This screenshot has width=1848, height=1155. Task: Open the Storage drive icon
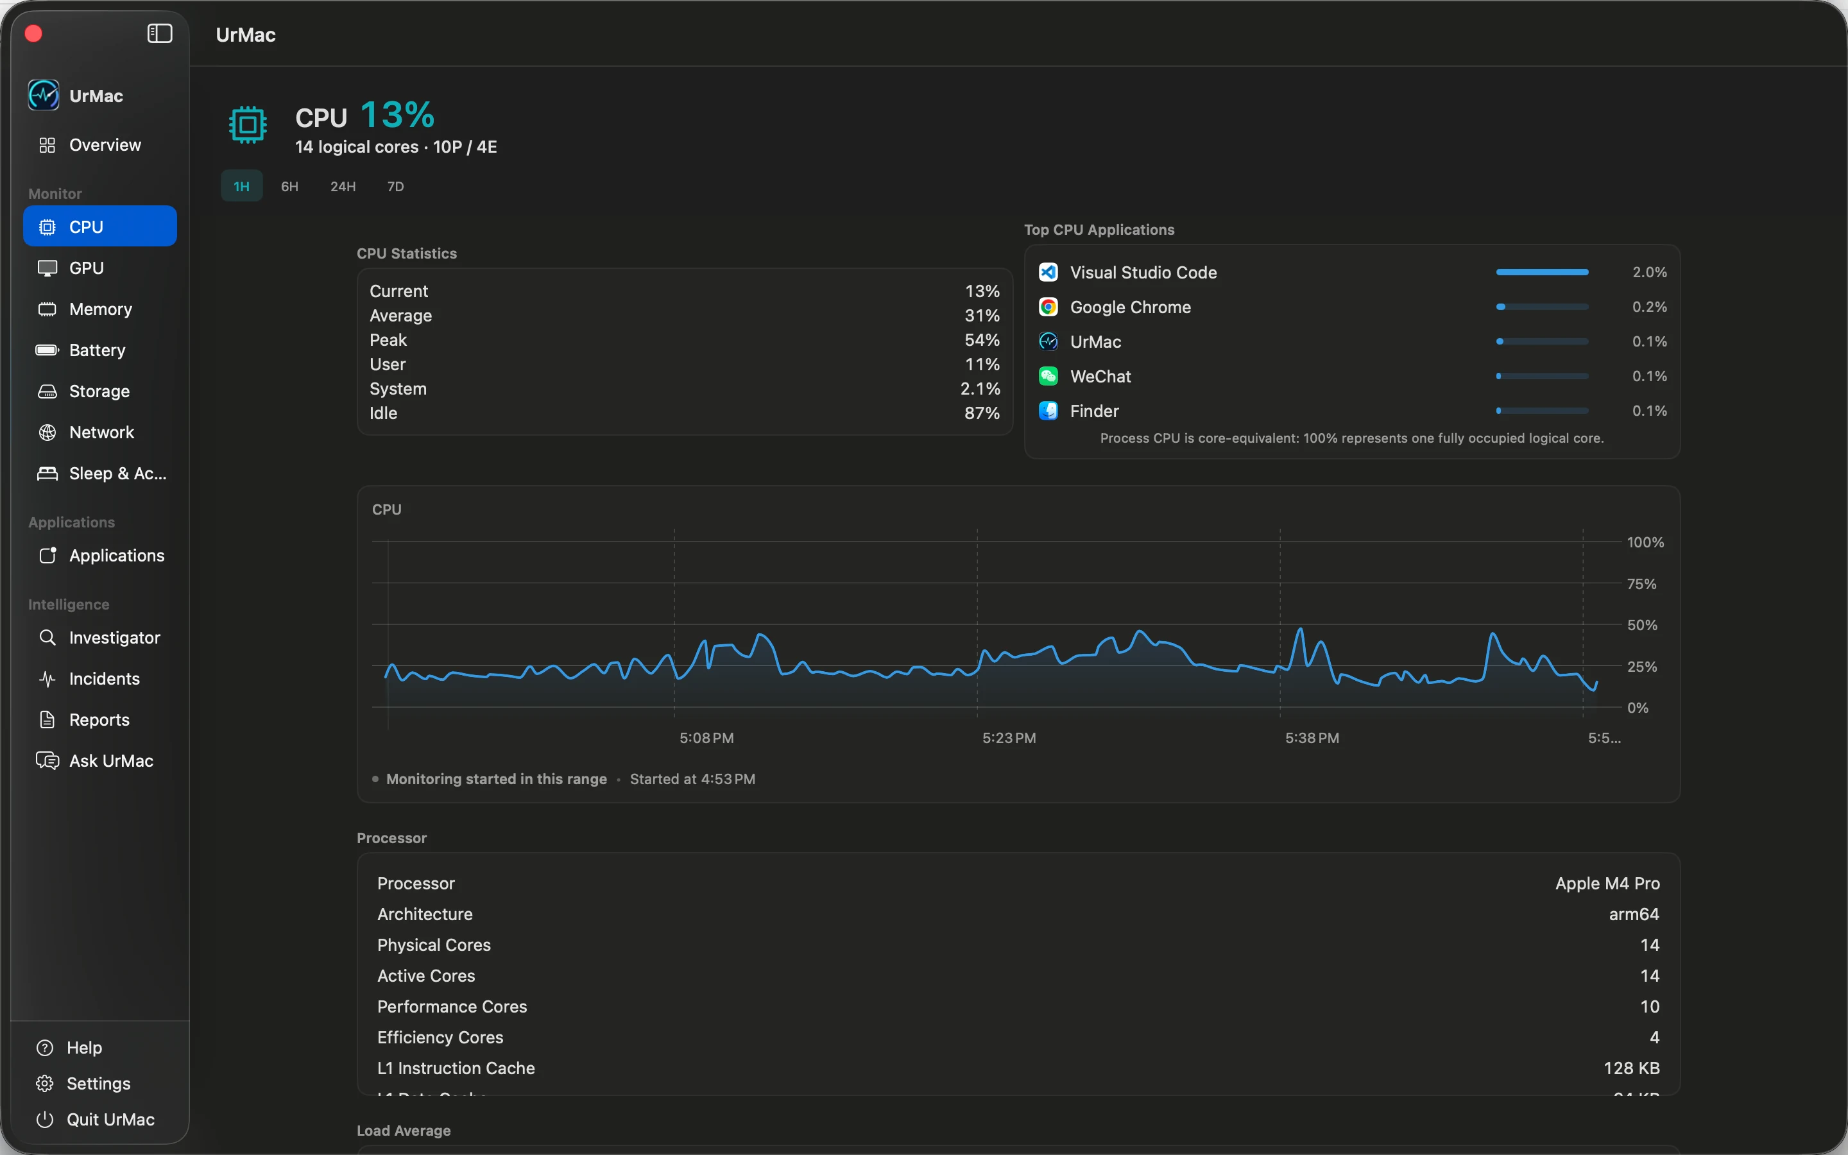[x=47, y=391]
